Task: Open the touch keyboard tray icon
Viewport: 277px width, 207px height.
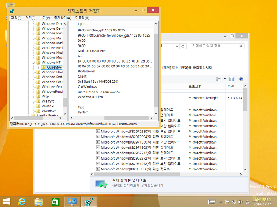Action: [x=212, y=202]
